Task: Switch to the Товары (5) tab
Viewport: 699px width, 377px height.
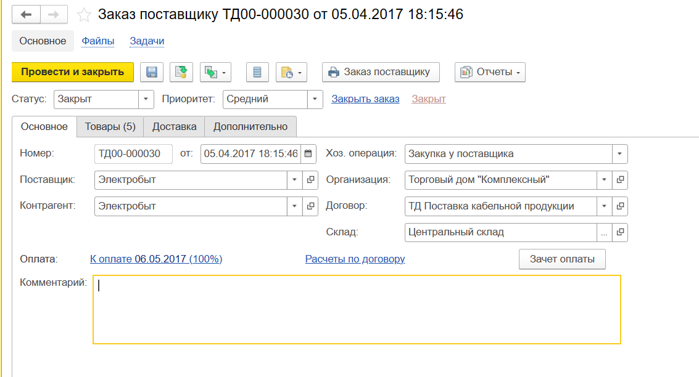Action: 110,126
